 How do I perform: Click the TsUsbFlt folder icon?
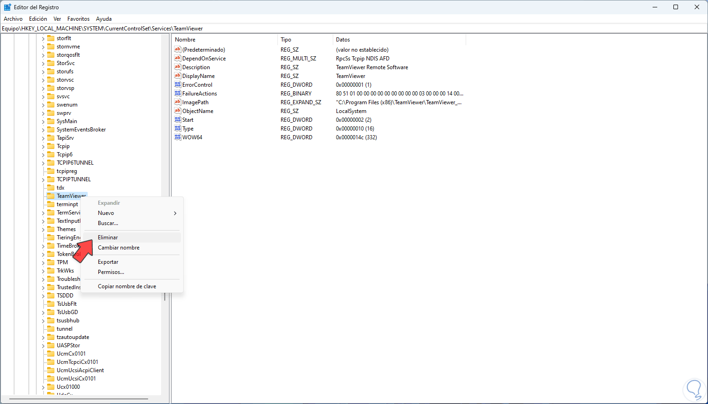click(51, 304)
